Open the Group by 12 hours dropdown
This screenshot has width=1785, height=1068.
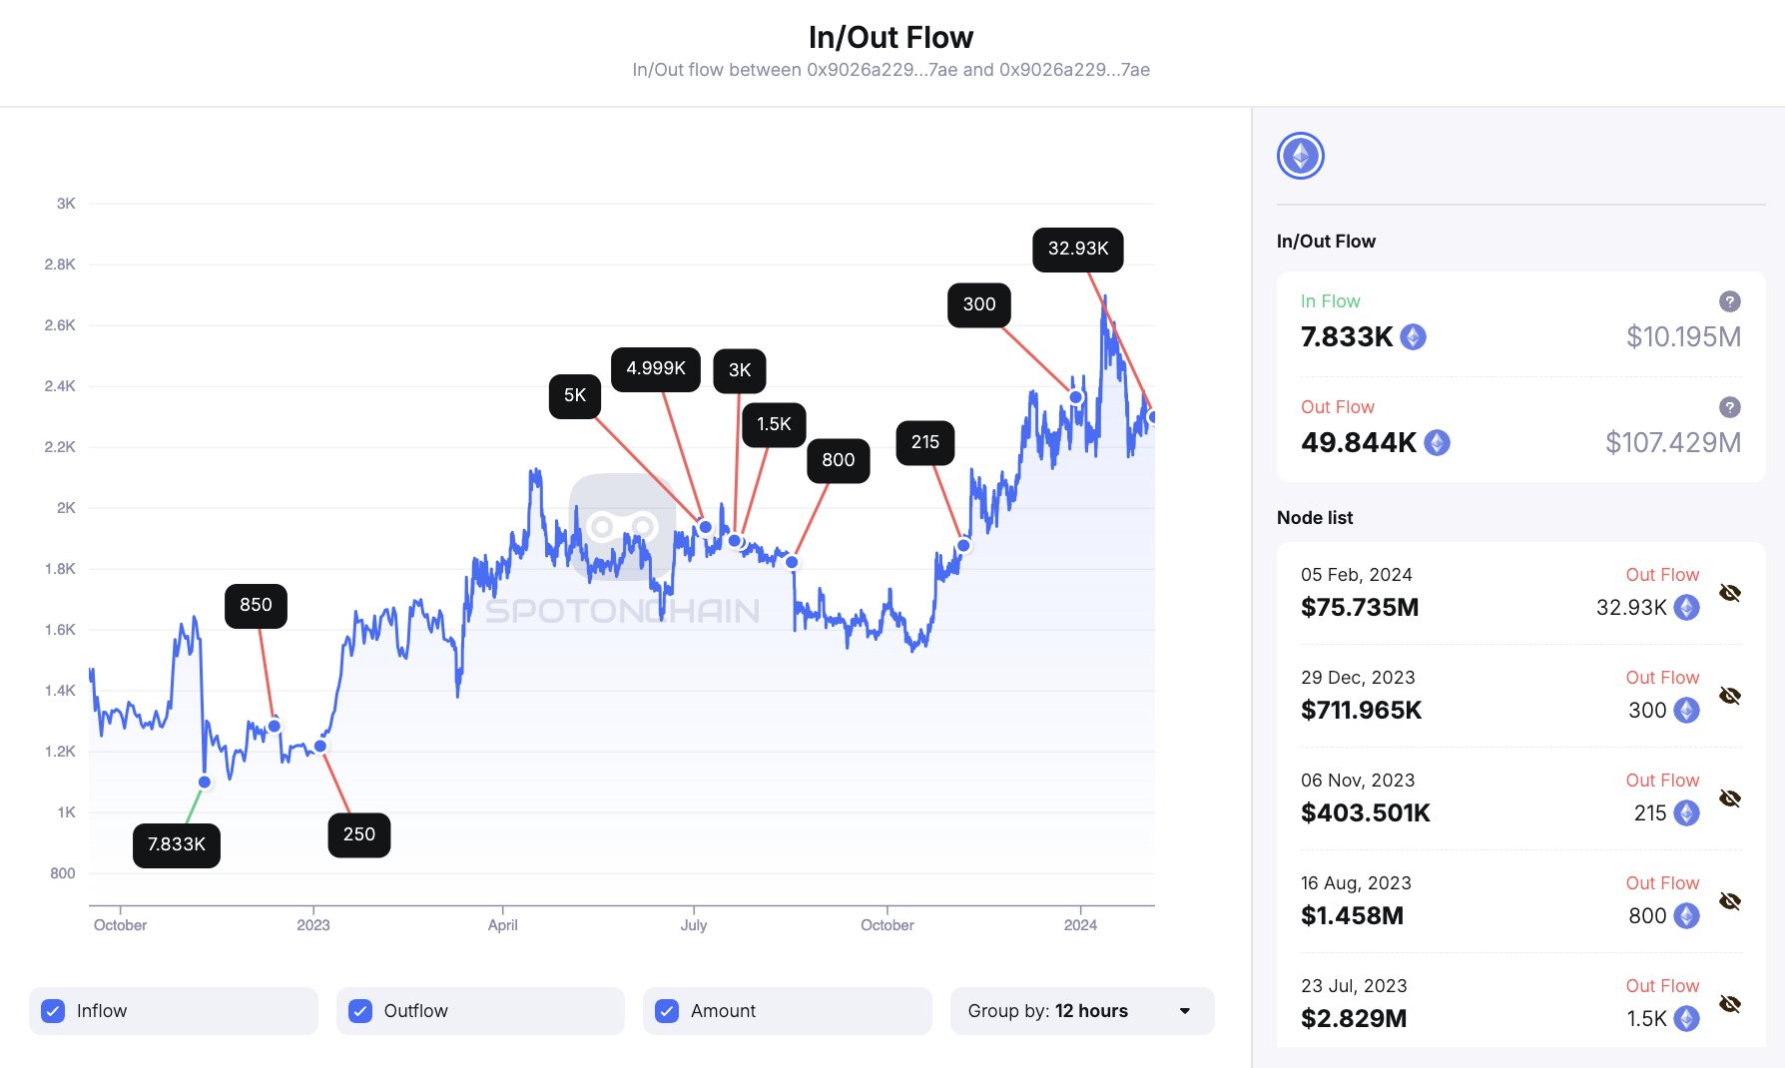(1081, 1011)
